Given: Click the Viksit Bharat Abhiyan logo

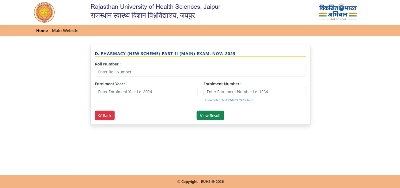Looking at the screenshot, I should [x=338, y=12].
